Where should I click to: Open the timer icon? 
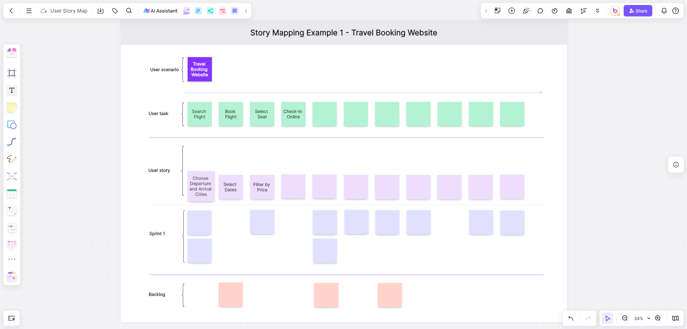pos(555,11)
